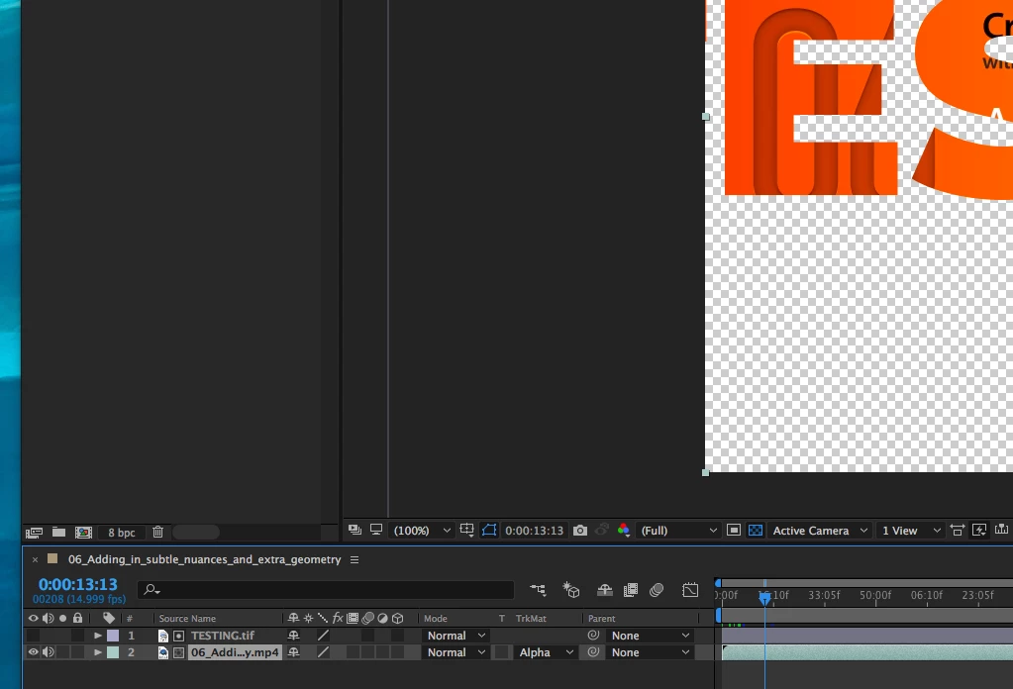1013x689 pixels.
Task: Toggle Frame Blending enable icon in timeline toolbar
Action: tap(631, 590)
